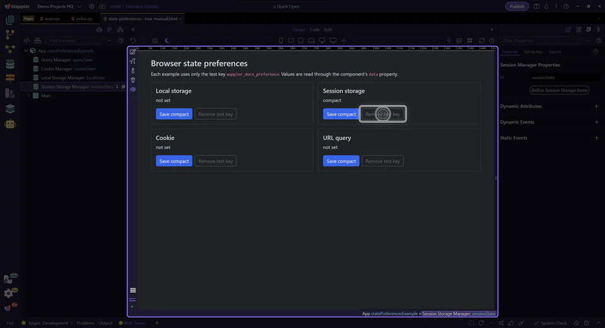Screen dimensions: 605x328
Task: Take a screenshot with the camera icon
Action: 155,40
